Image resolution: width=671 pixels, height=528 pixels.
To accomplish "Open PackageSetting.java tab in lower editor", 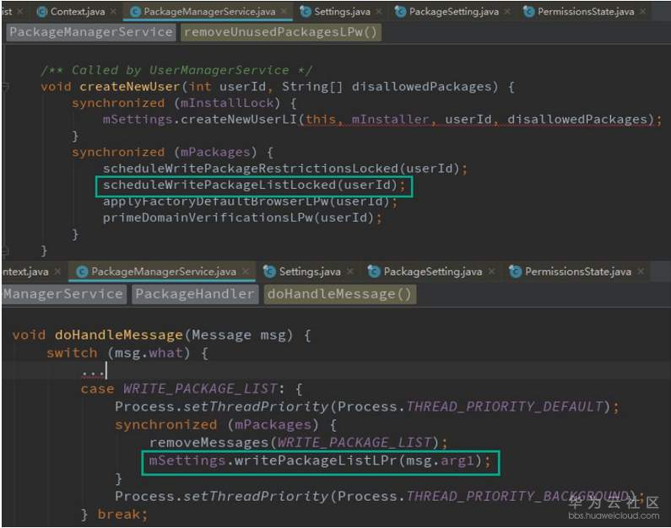I will (x=425, y=272).
